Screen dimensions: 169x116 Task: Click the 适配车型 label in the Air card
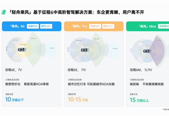click(9, 94)
